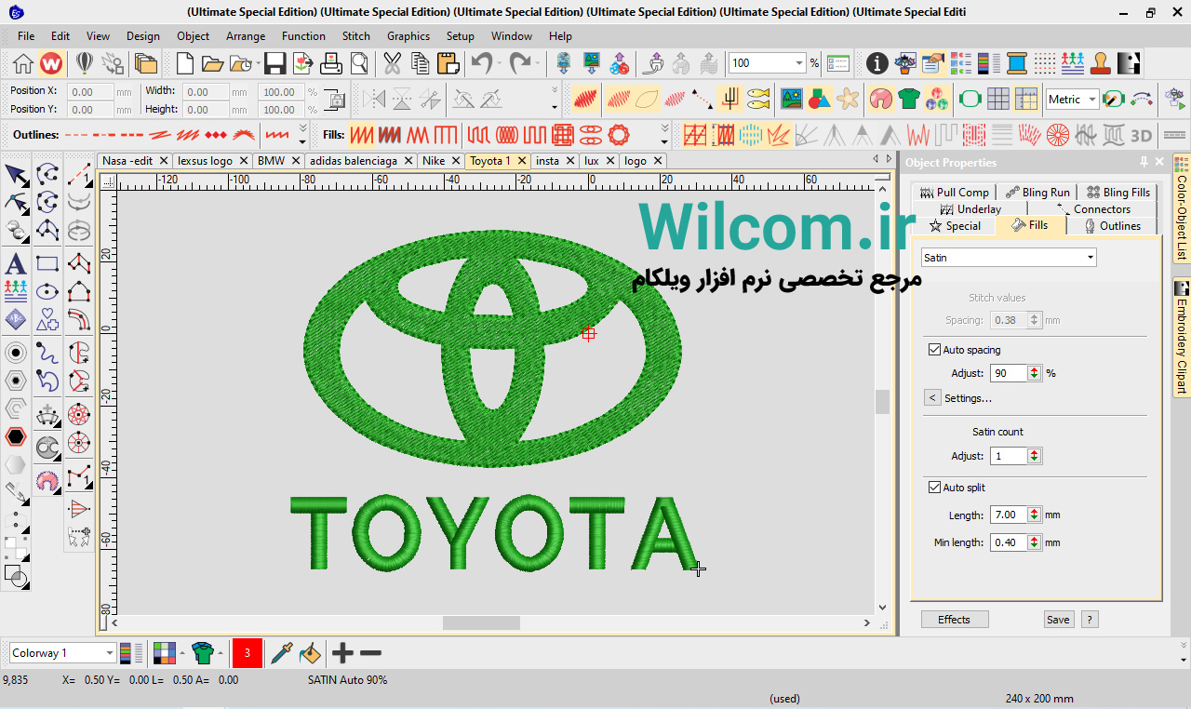1191x709 pixels.
Task: Click the Cut scissors icon
Action: point(393,63)
